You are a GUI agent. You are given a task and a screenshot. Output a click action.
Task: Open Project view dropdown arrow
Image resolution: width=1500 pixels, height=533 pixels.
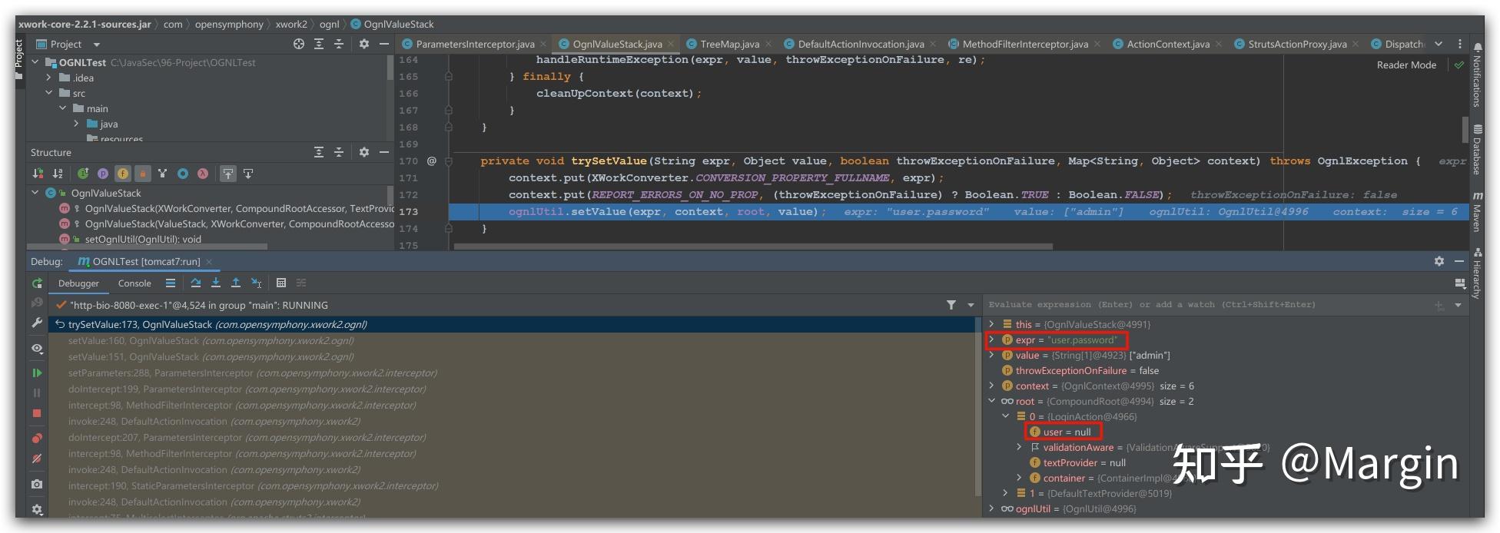(96, 45)
